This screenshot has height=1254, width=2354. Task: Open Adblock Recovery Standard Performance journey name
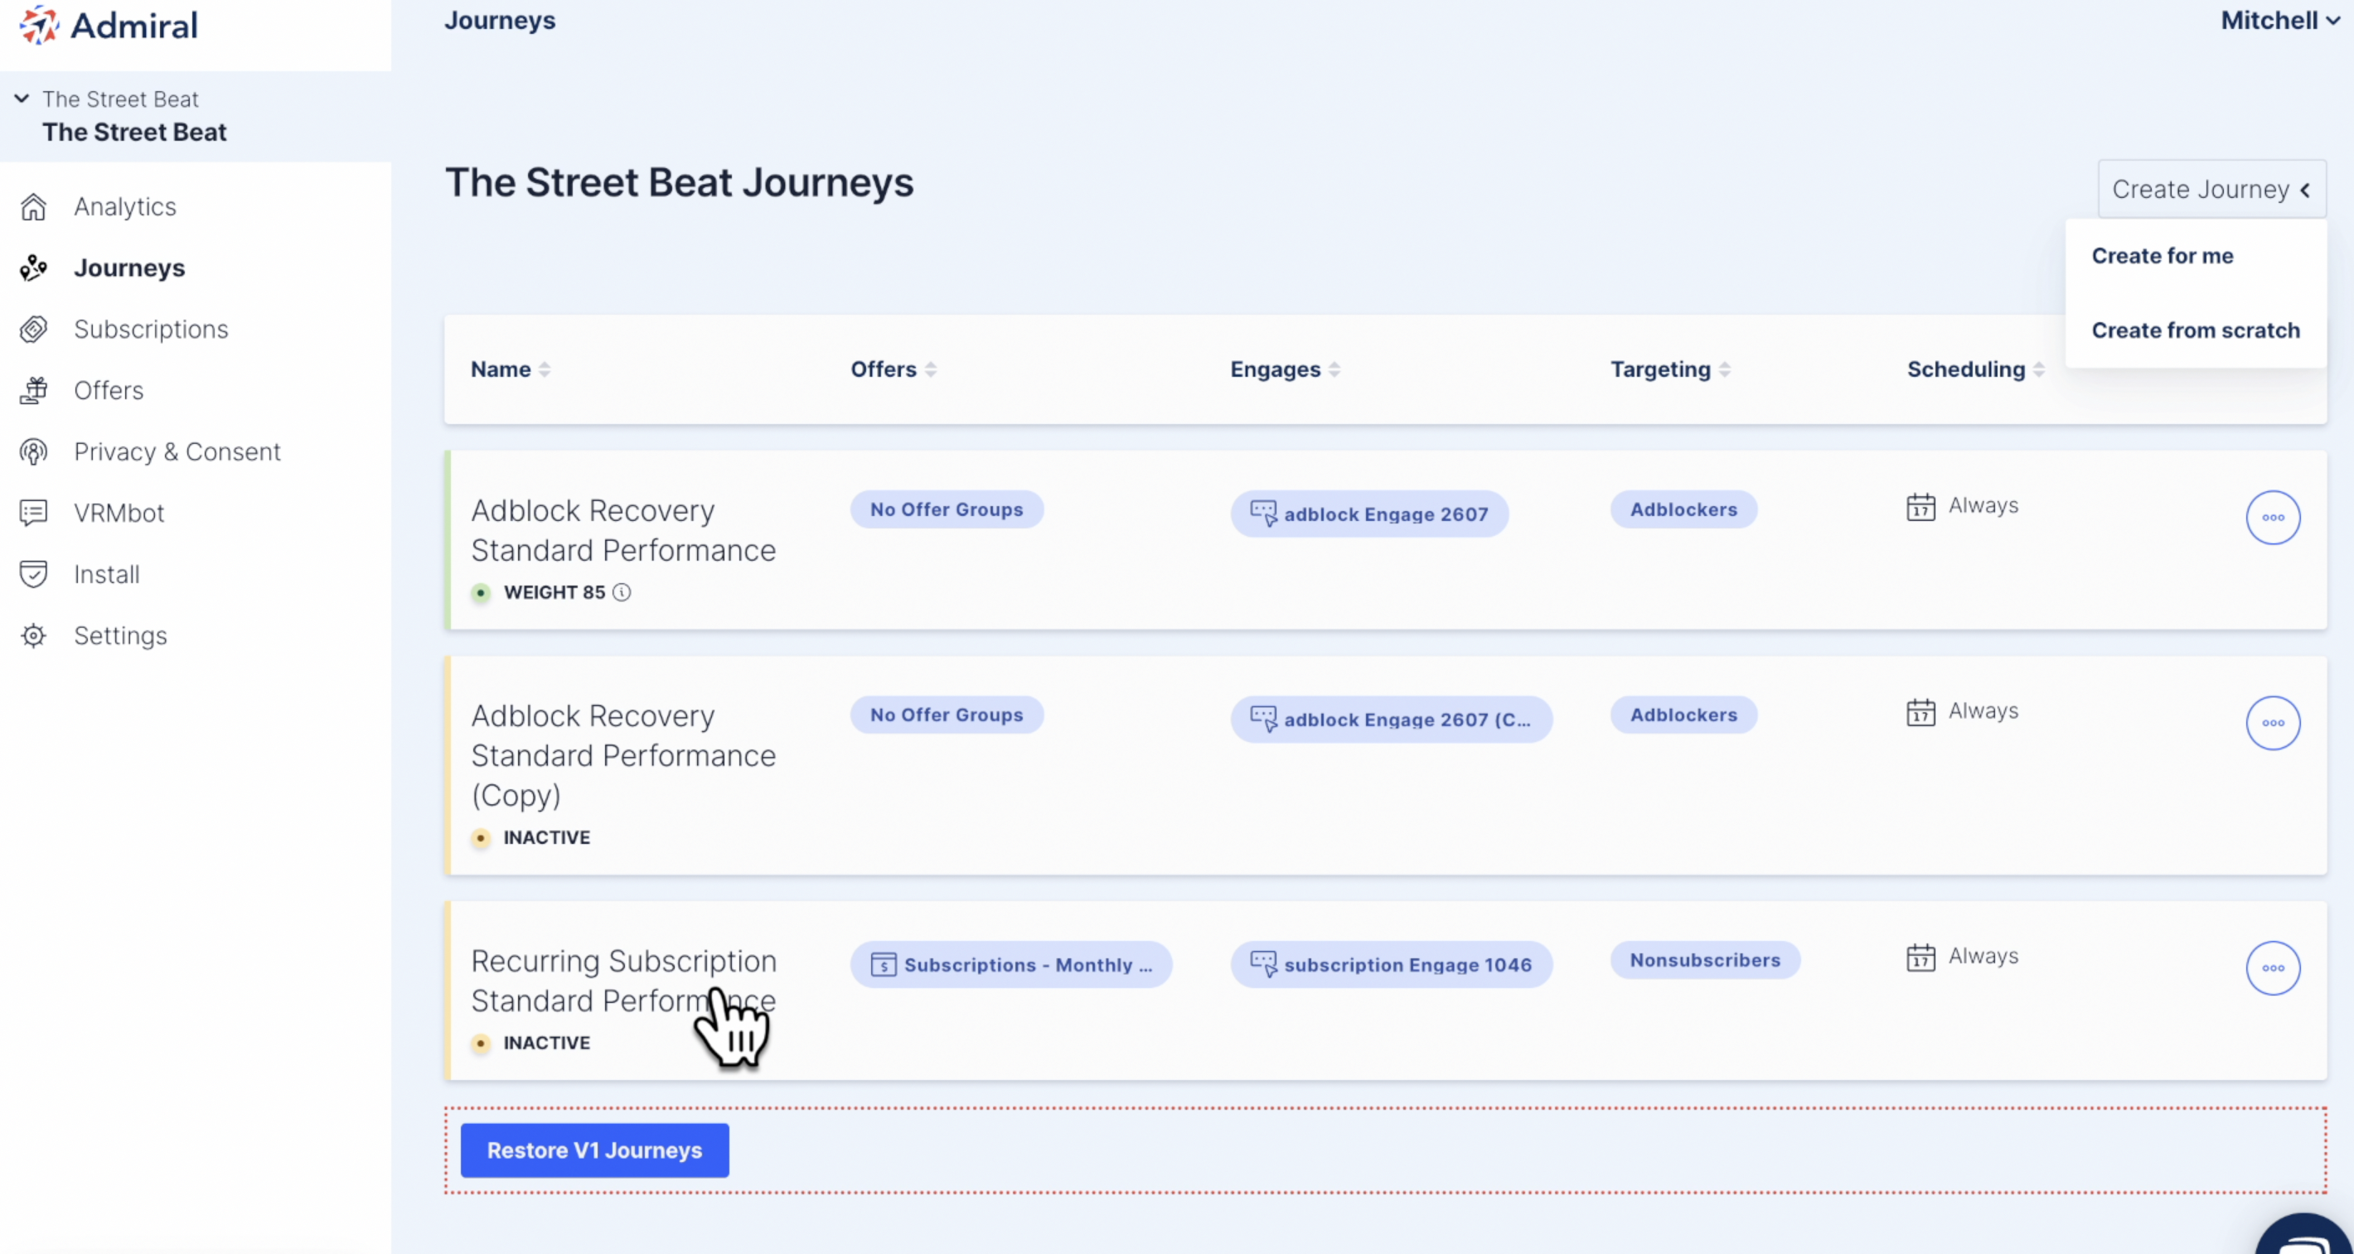tap(623, 531)
